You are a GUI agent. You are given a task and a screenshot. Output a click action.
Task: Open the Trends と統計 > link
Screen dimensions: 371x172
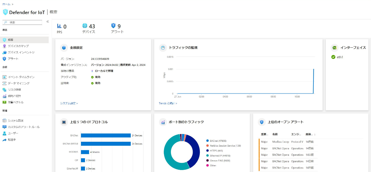click(168, 103)
